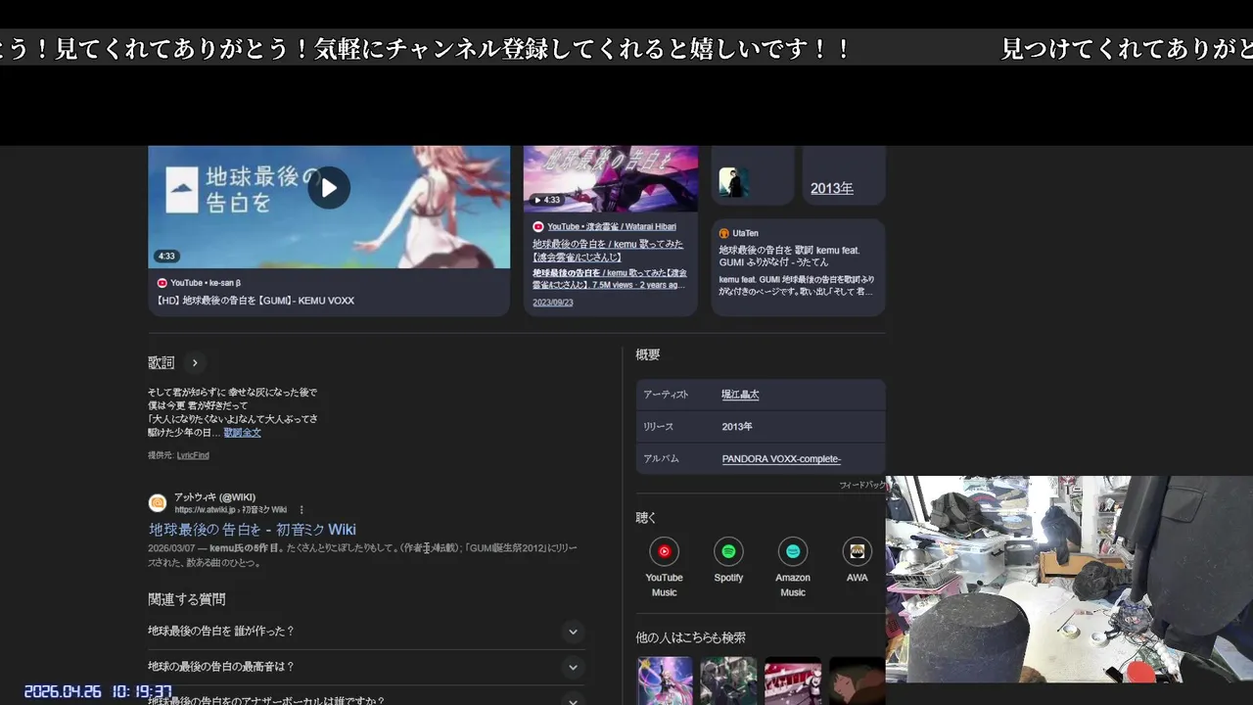The width and height of the screenshot is (1253, 705).
Task: Click the webcam overlay video feed
Action: coord(1069,579)
